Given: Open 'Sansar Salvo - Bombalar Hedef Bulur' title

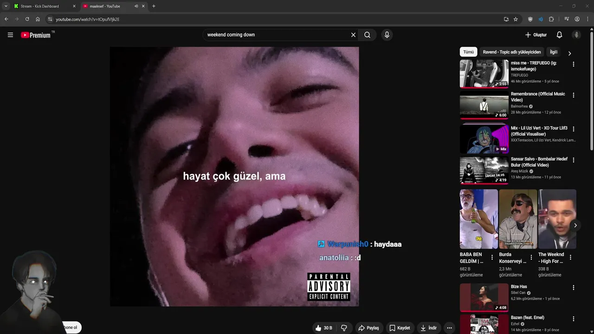Looking at the screenshot, I should pos(539,162).
